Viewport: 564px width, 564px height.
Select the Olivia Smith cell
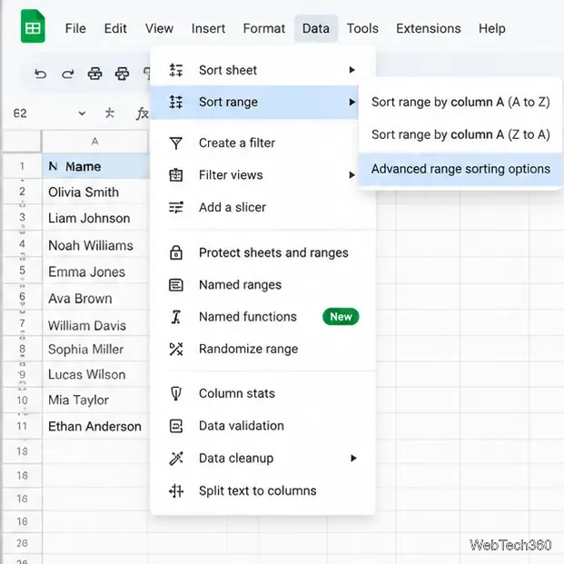[95, 192]
